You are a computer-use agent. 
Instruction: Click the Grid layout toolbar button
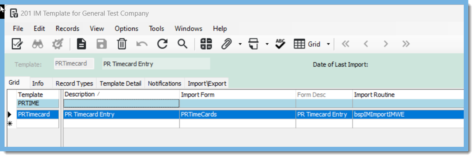tap(307, 44)
